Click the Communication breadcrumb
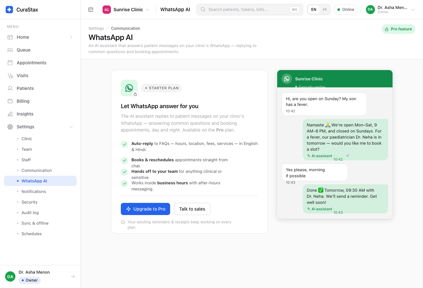Screen dimensions: 423x288 [126, 28]
